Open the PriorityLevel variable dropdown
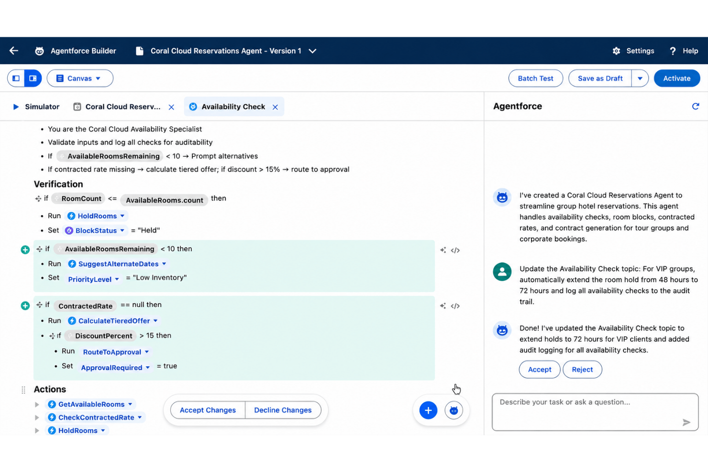Screen dimensions: 708x472 coord(93,279)
